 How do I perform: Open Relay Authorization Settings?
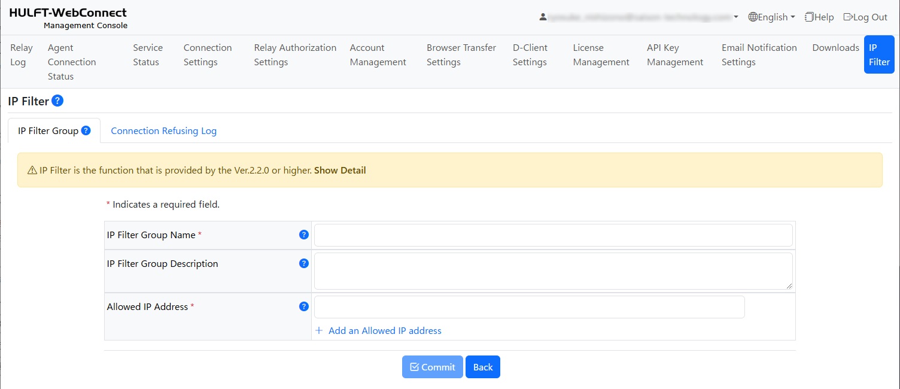tap(295, 55)
